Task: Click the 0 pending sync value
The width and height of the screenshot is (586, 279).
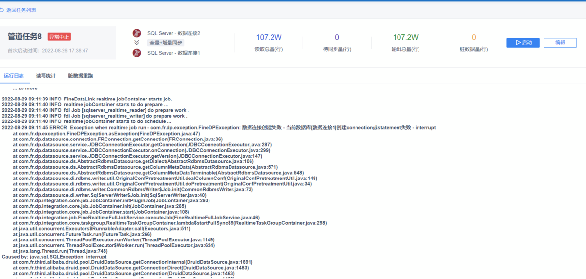Action: click(337, 37)
